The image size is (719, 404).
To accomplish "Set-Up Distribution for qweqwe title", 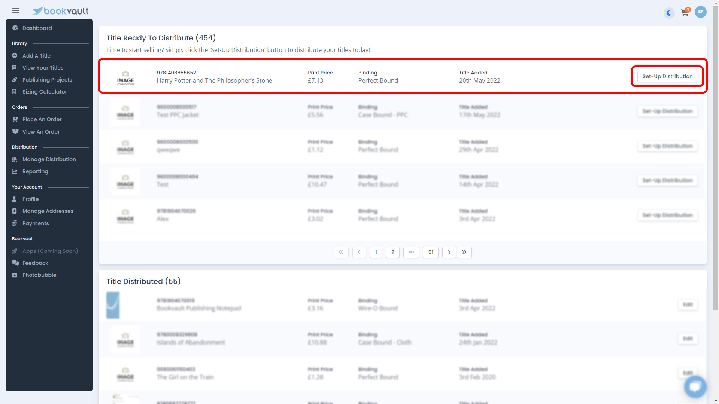I will pyautogui.click(x=667, y=146).
